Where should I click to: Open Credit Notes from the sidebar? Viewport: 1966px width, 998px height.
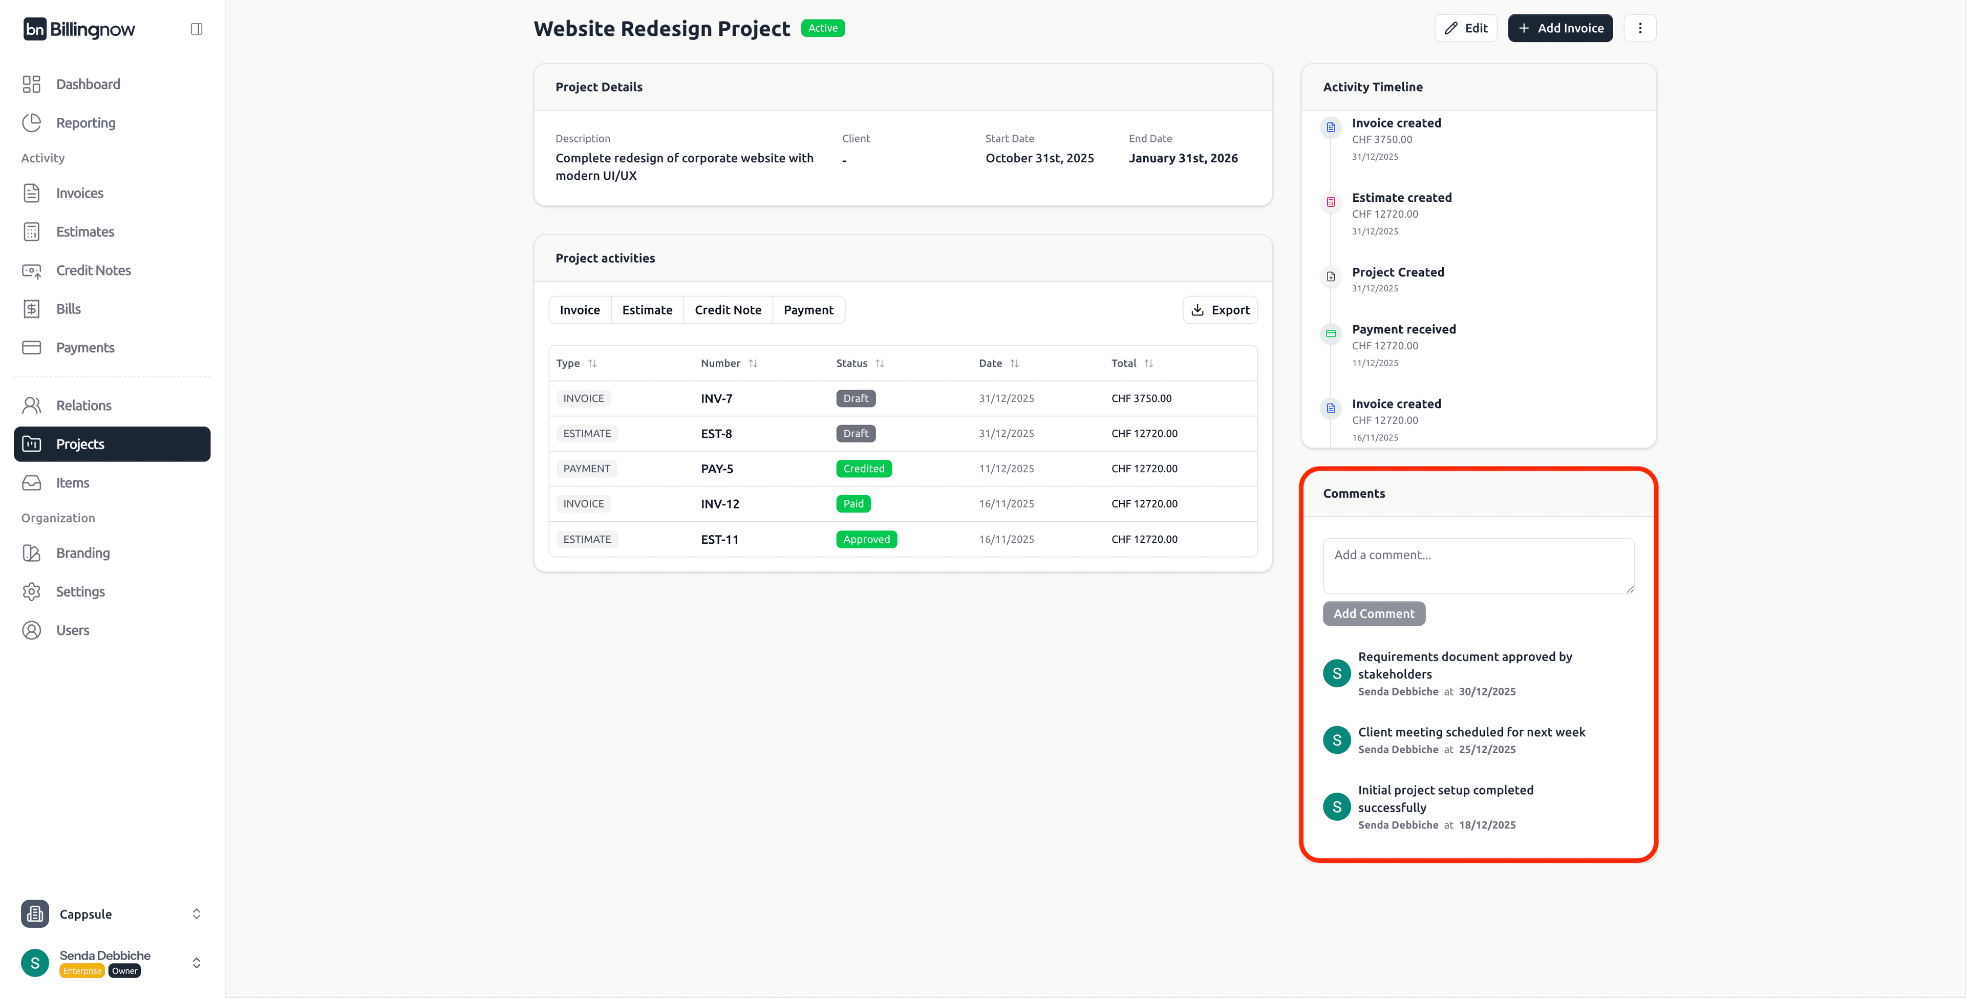93,270
